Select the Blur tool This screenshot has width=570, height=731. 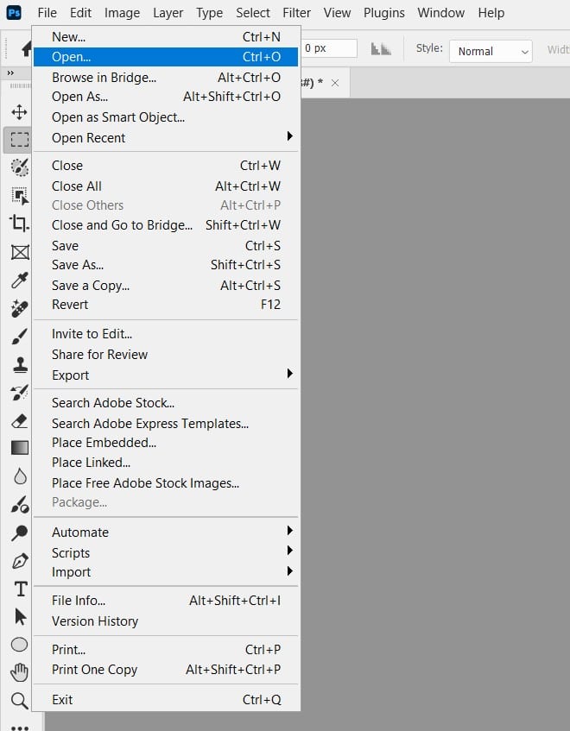pos(20,476)
